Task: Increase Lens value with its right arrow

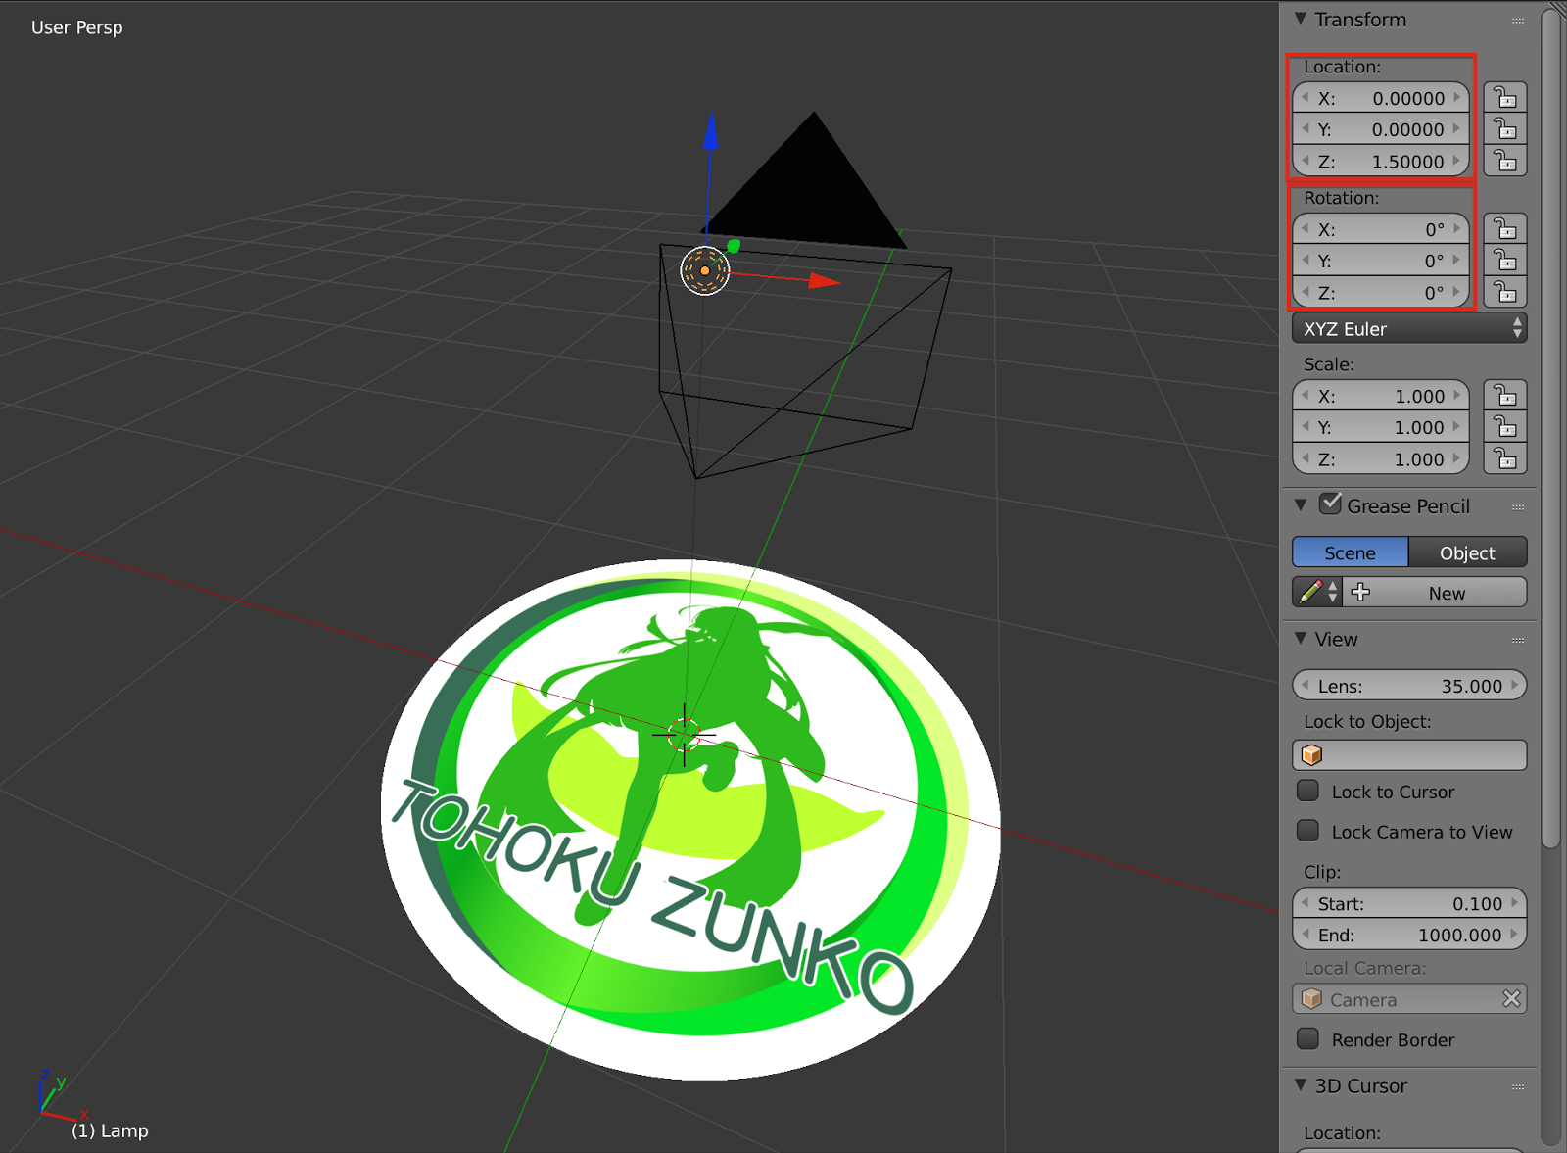Action: 1514,686
